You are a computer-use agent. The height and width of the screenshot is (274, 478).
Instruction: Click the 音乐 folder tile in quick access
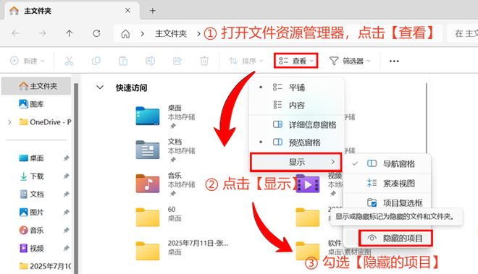point(166,184)
